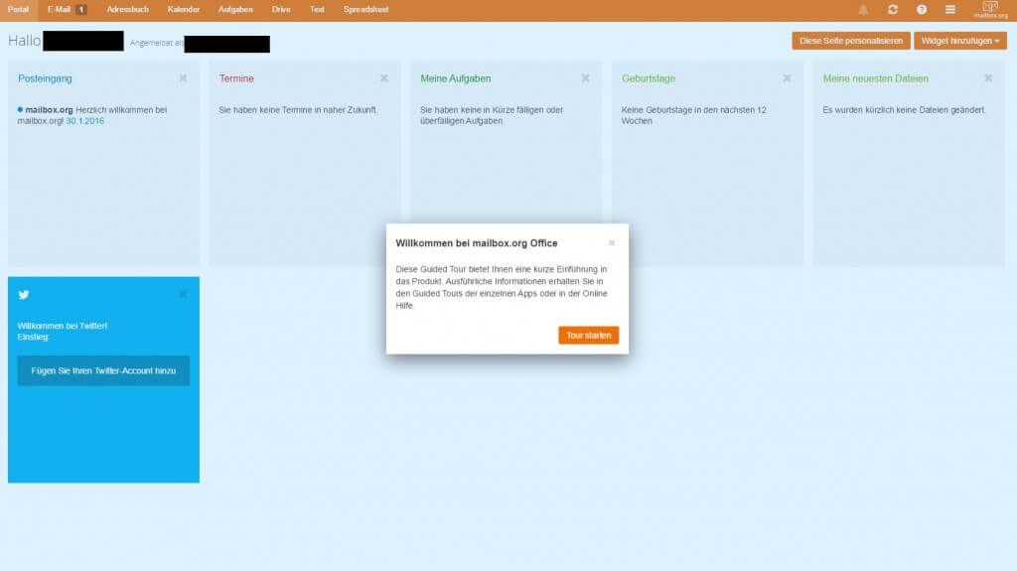Click Fügen Sie Ihren Twitter-Account hinzu
Screen dimensions: 1017x571
coord(103,370)
